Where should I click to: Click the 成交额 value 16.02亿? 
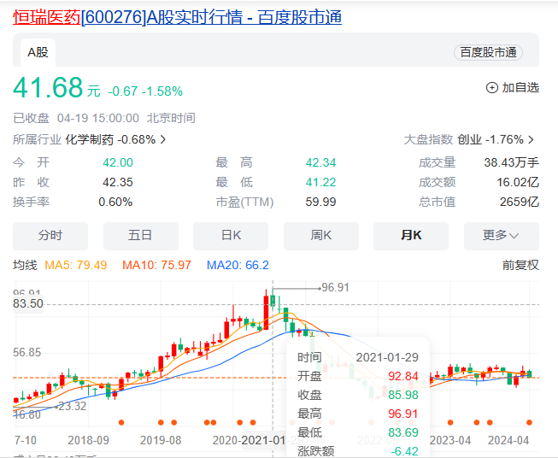[518, 182]
